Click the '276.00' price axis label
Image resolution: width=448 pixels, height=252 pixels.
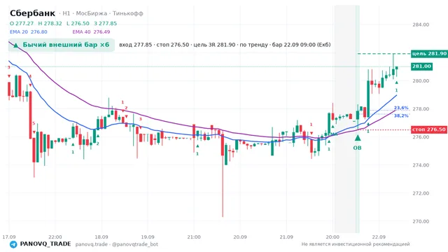(421, 137)
